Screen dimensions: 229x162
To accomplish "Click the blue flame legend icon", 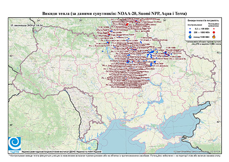I will click(190, 37).
